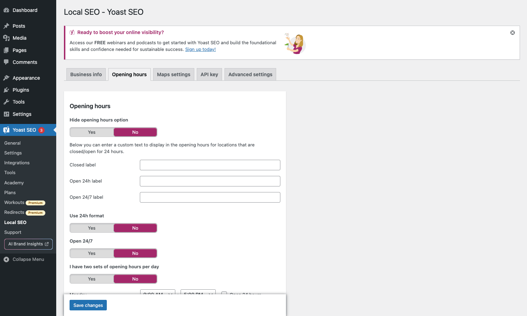Click the Yoast SEO logo icon

point(6,130)
